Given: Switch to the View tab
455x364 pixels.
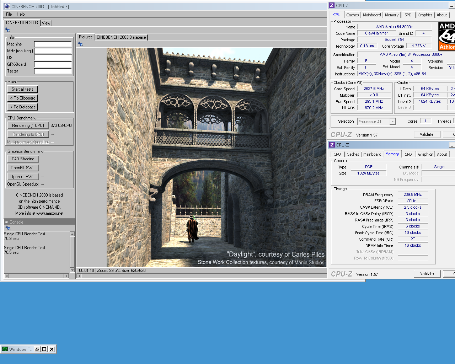Looking at the screenshot, I should point(46,23).
